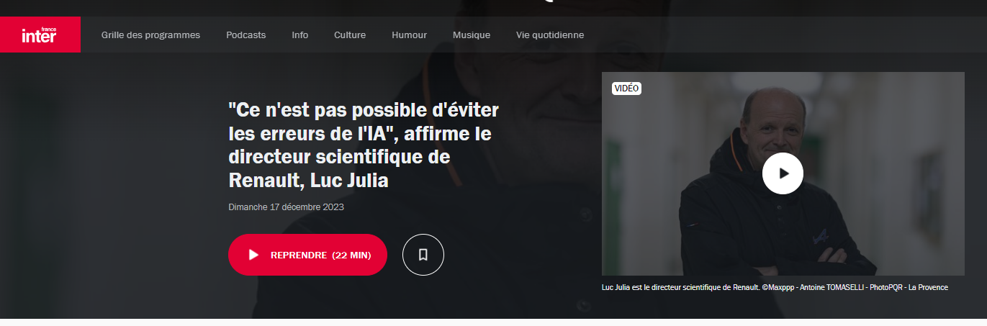Play the video with the white circular play button
This screenshot has width=987, height=326.
783,173
